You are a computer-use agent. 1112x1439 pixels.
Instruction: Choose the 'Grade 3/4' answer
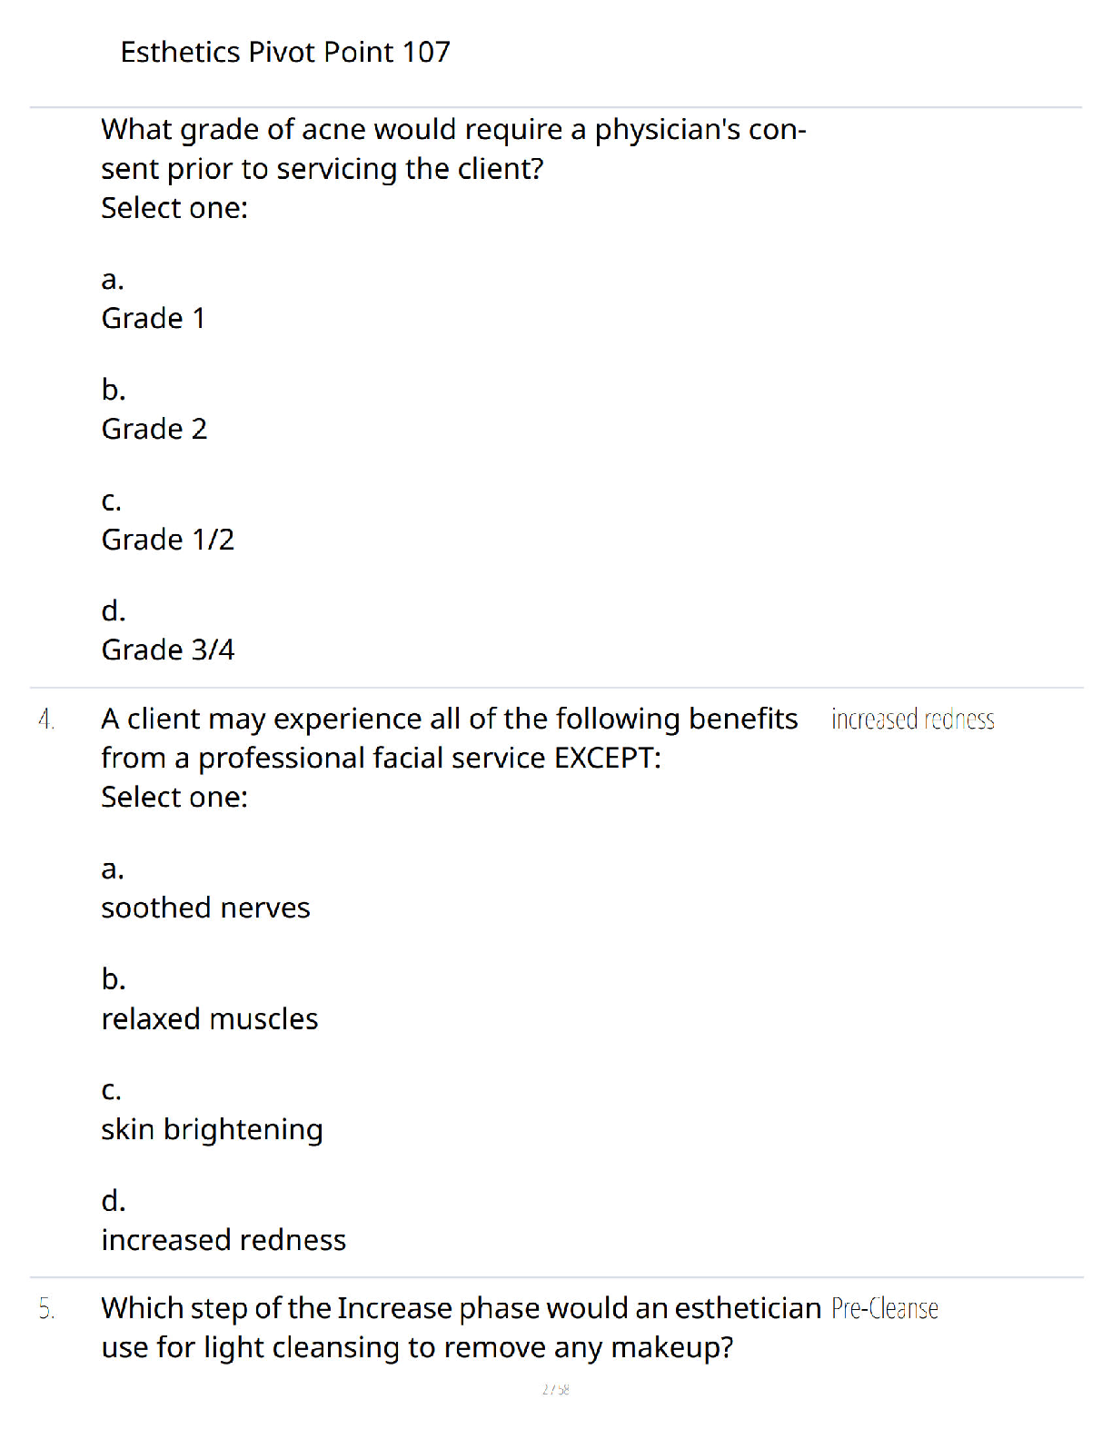point(168,650)
